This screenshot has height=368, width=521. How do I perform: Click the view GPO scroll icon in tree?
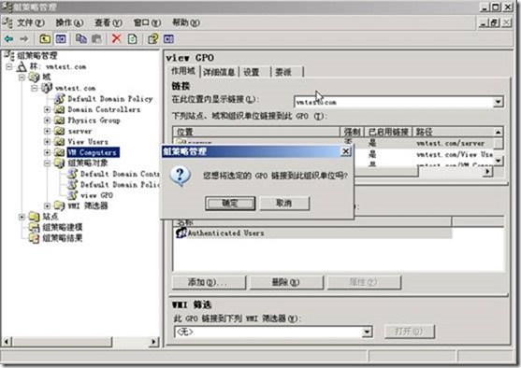(72, 195)
